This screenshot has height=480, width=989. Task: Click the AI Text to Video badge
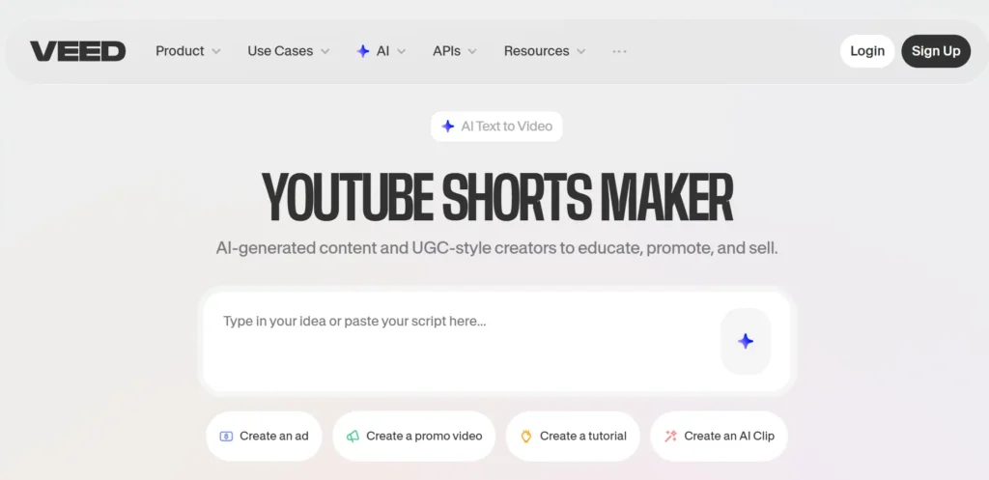coord(497,127)
